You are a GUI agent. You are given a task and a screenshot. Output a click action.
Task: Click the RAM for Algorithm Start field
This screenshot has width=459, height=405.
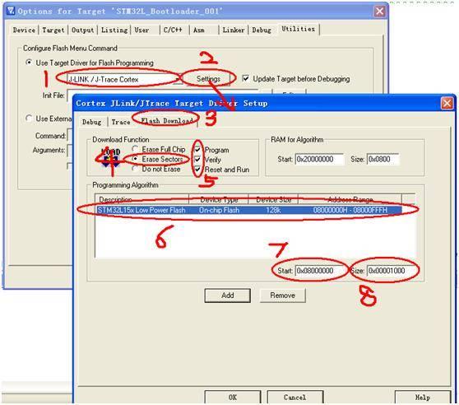[x=319, y=159]
